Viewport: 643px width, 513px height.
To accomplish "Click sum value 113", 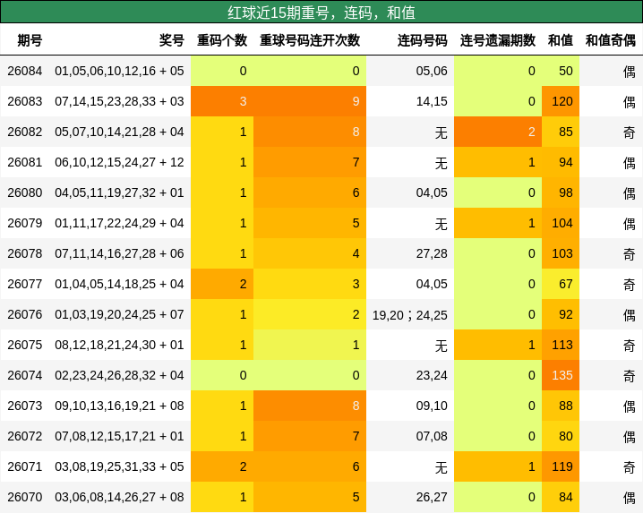I will [x=562, y=345].
